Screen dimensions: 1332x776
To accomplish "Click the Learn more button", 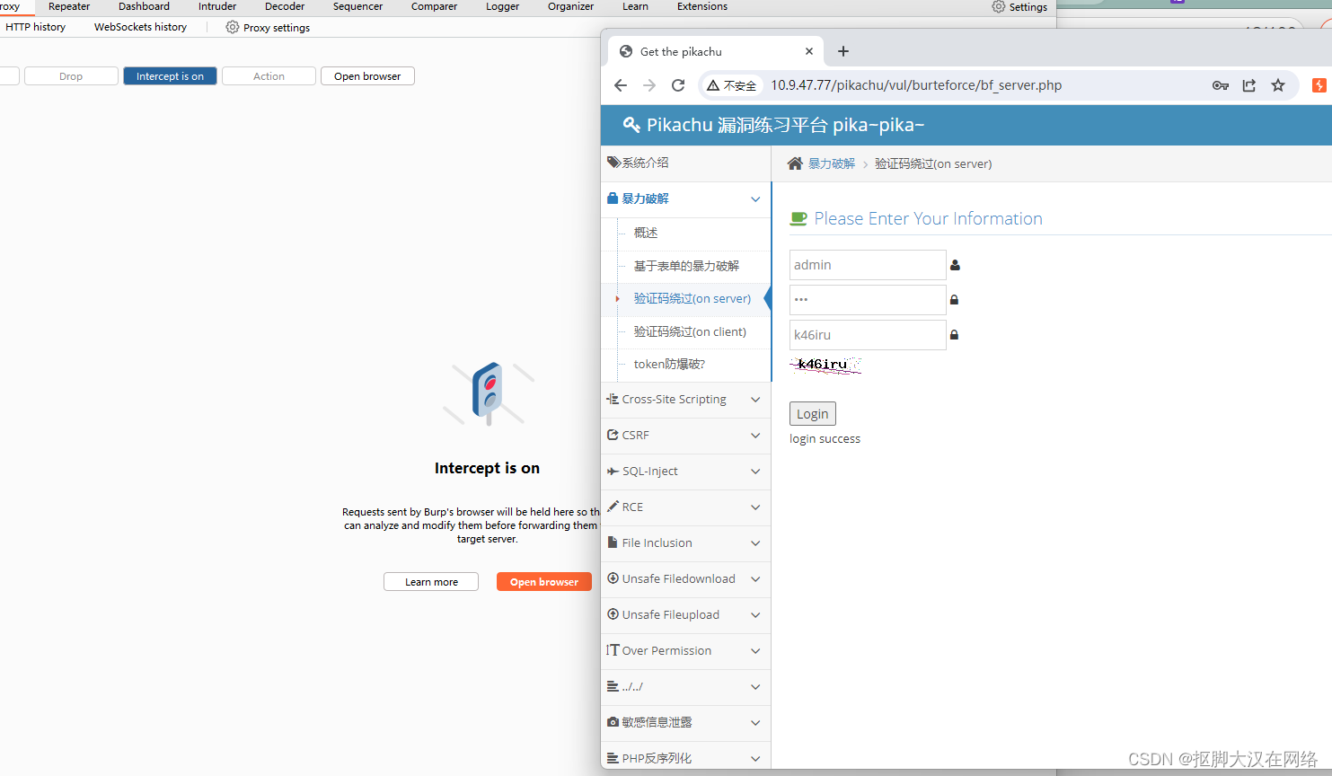I will [431, 582].
